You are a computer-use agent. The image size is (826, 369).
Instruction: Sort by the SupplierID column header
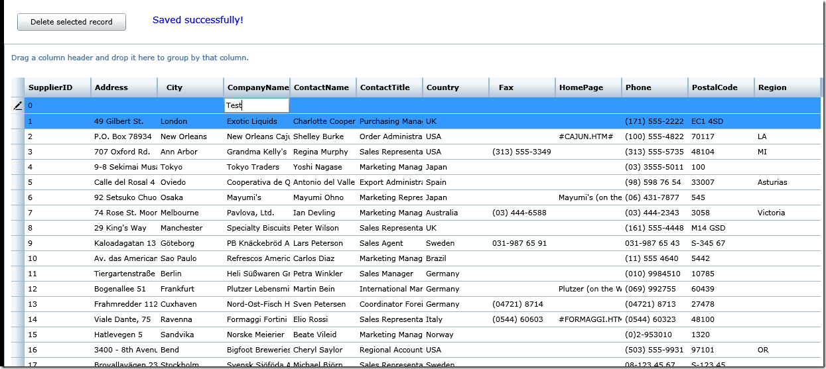pyautogui.click(x=58, y=87)
